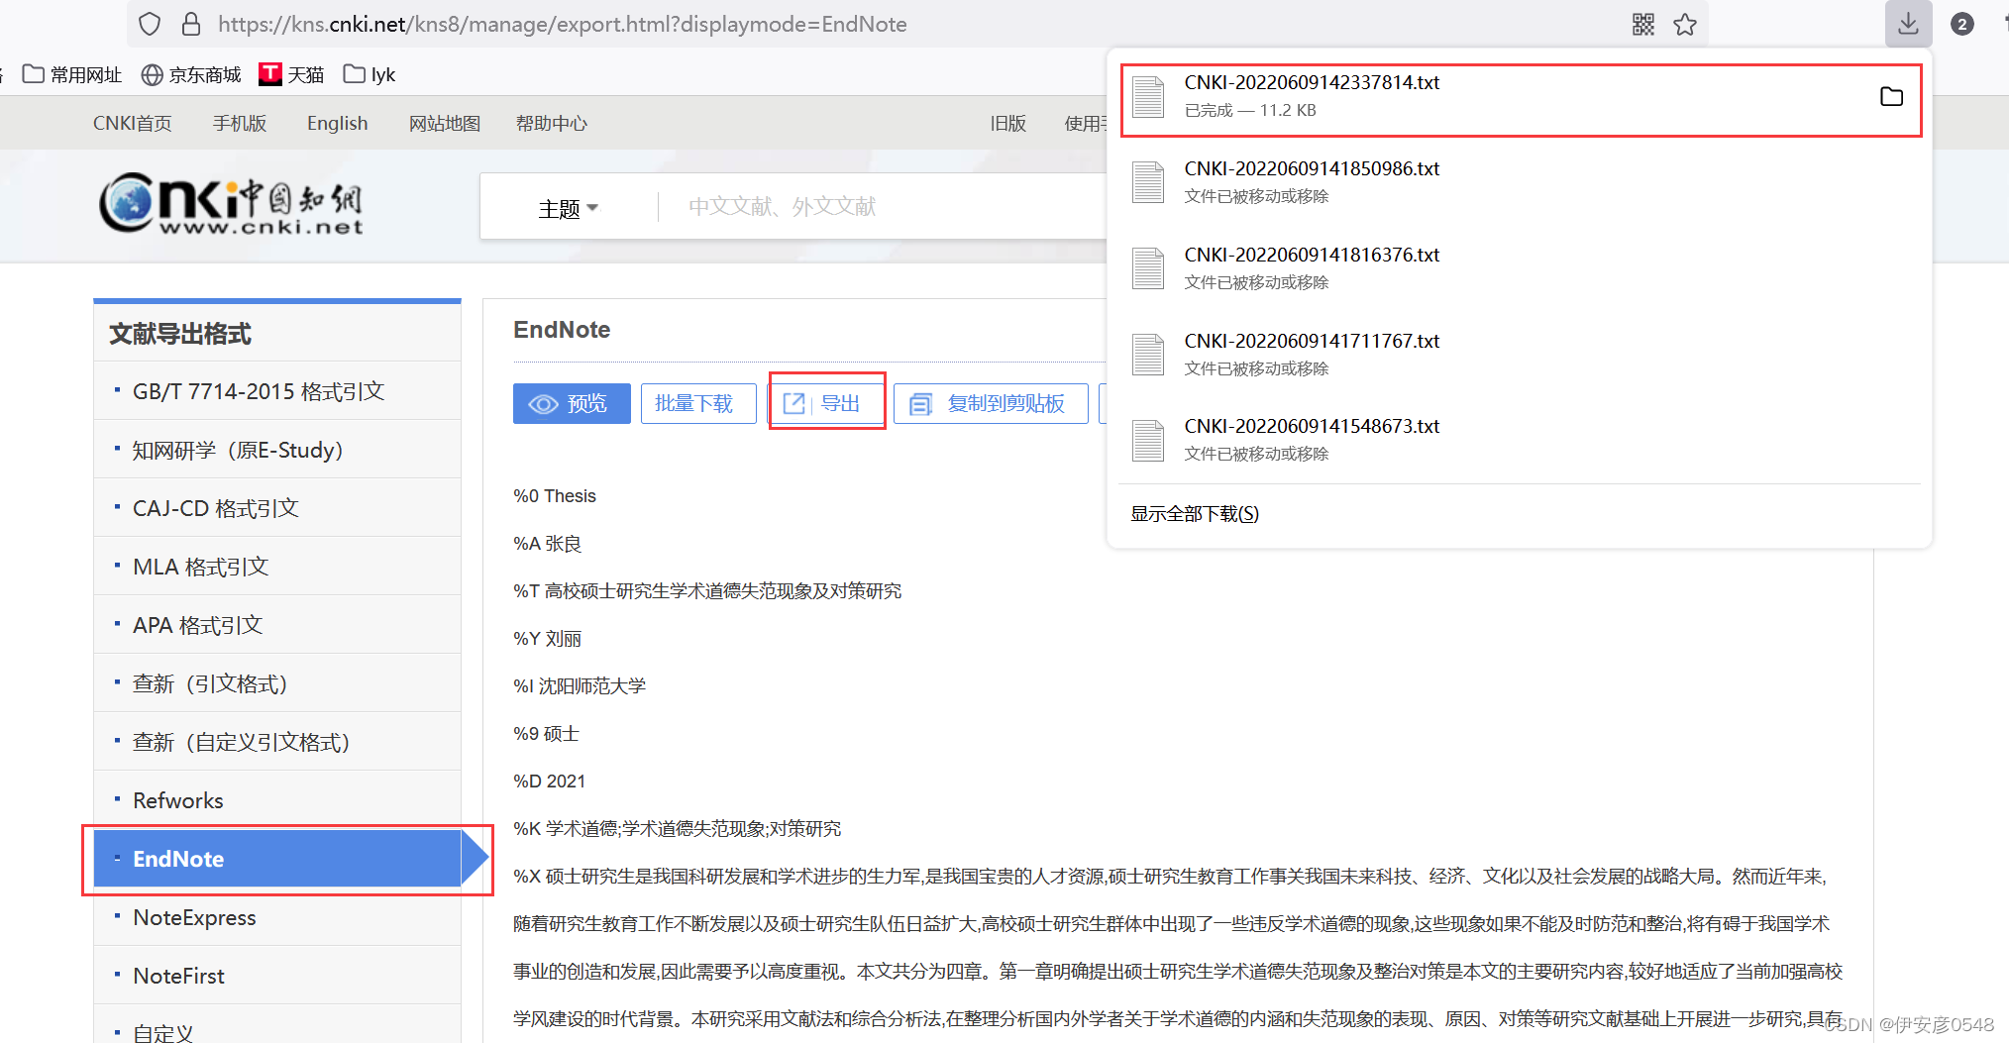Click the CNKI 中国知网 logo
This screenshot has height=1043, width=2009.
click(x=230, y=205)
